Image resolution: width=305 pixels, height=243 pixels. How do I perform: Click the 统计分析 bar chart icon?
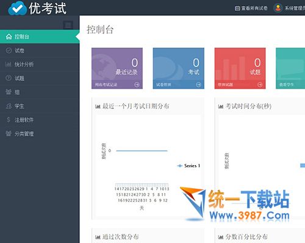coord(9,65)
